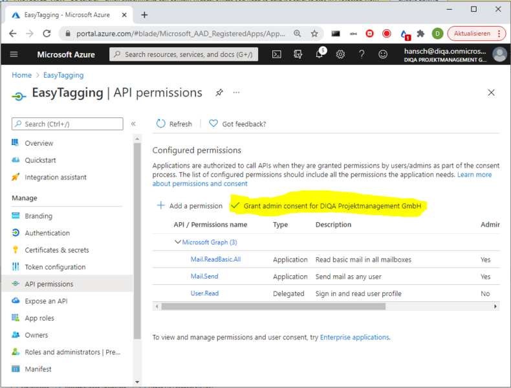Open Azure Cloud Shell icon
Screen dimensions: 511x388
[276, 54]
